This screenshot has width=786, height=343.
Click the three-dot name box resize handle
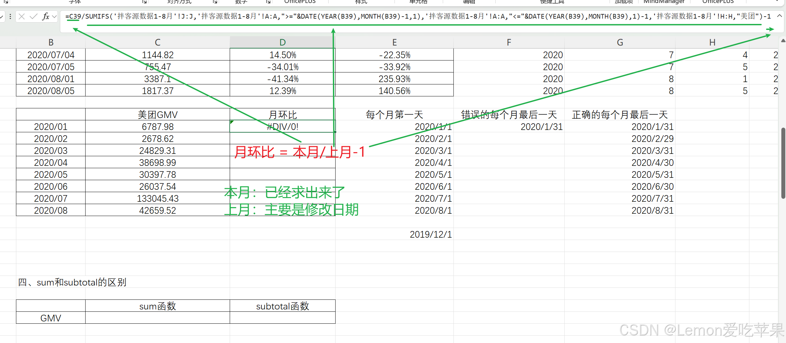point(11,16)
